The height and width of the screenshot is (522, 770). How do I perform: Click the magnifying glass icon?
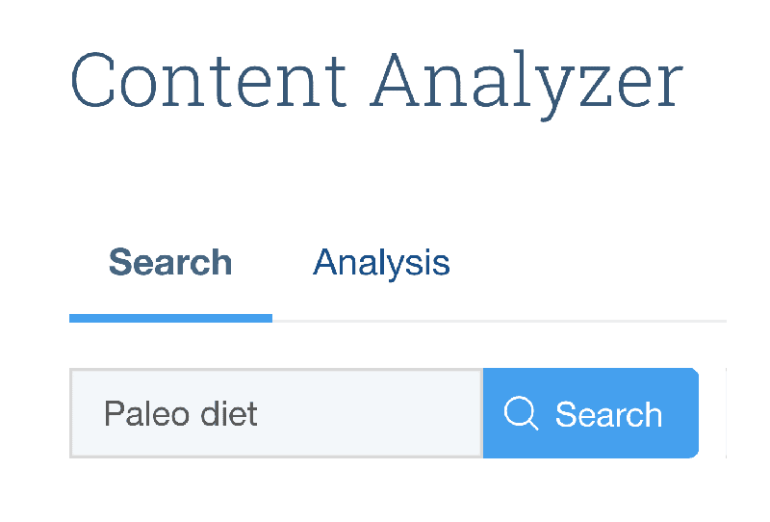click(x=521, y=413)
